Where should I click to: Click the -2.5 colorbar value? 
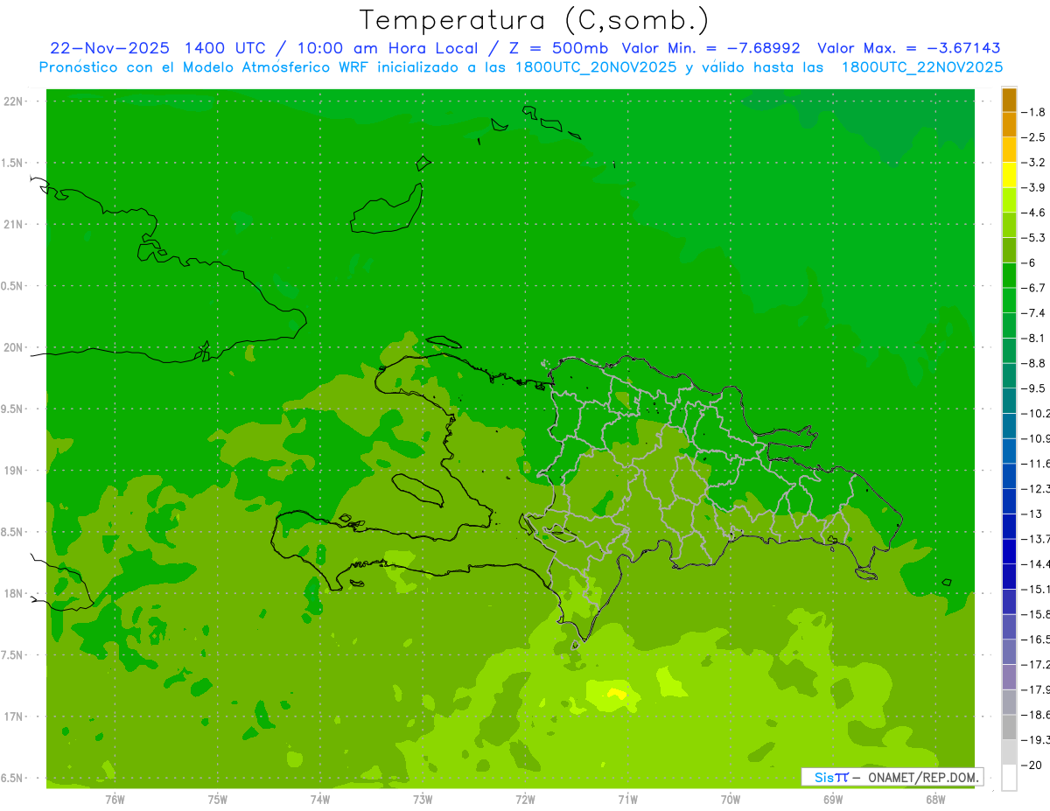pos(1033,137)
